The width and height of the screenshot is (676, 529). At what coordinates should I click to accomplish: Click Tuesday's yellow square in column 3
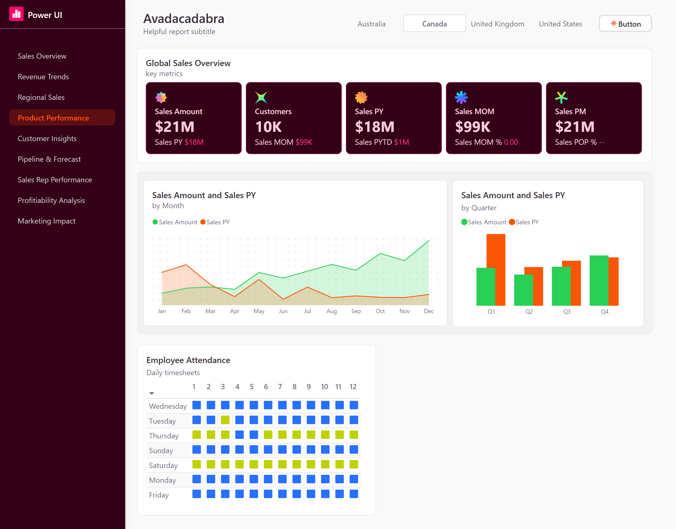(225, 420)
